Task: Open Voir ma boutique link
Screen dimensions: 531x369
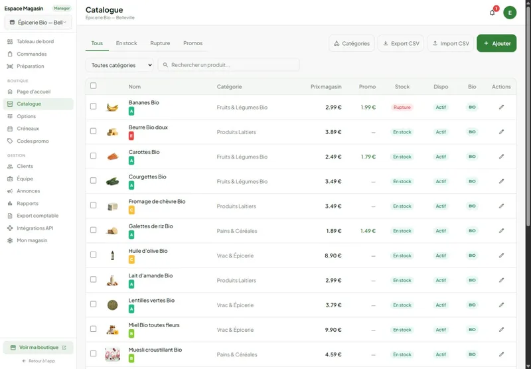Action: (38, 347)
